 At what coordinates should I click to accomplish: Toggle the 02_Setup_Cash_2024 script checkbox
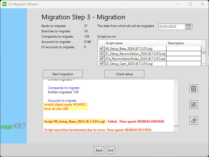(x=101, y=64)
